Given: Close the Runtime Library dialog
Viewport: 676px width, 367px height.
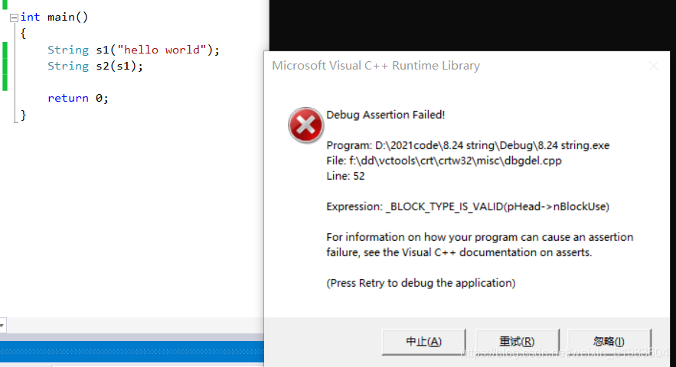Looking at the screenshot, I should point(654,66).
